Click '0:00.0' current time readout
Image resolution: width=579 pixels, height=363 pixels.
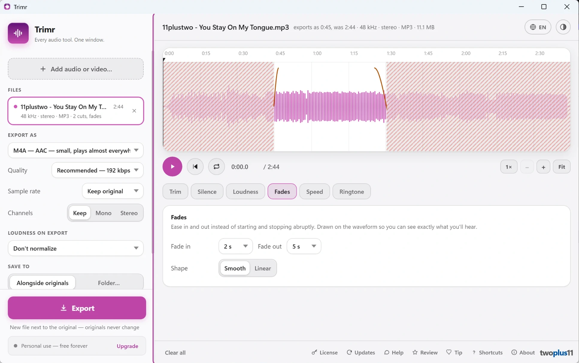pos(240,167)
